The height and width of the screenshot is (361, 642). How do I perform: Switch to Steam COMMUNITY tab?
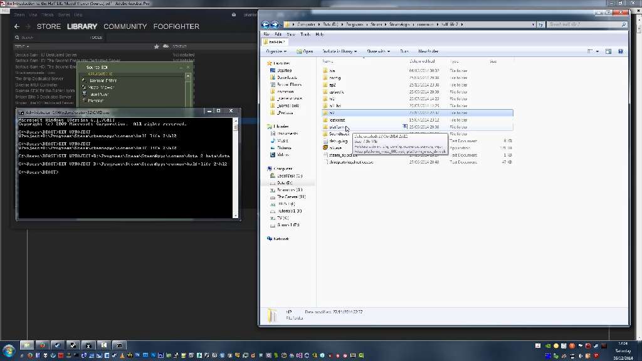[125, 26]
